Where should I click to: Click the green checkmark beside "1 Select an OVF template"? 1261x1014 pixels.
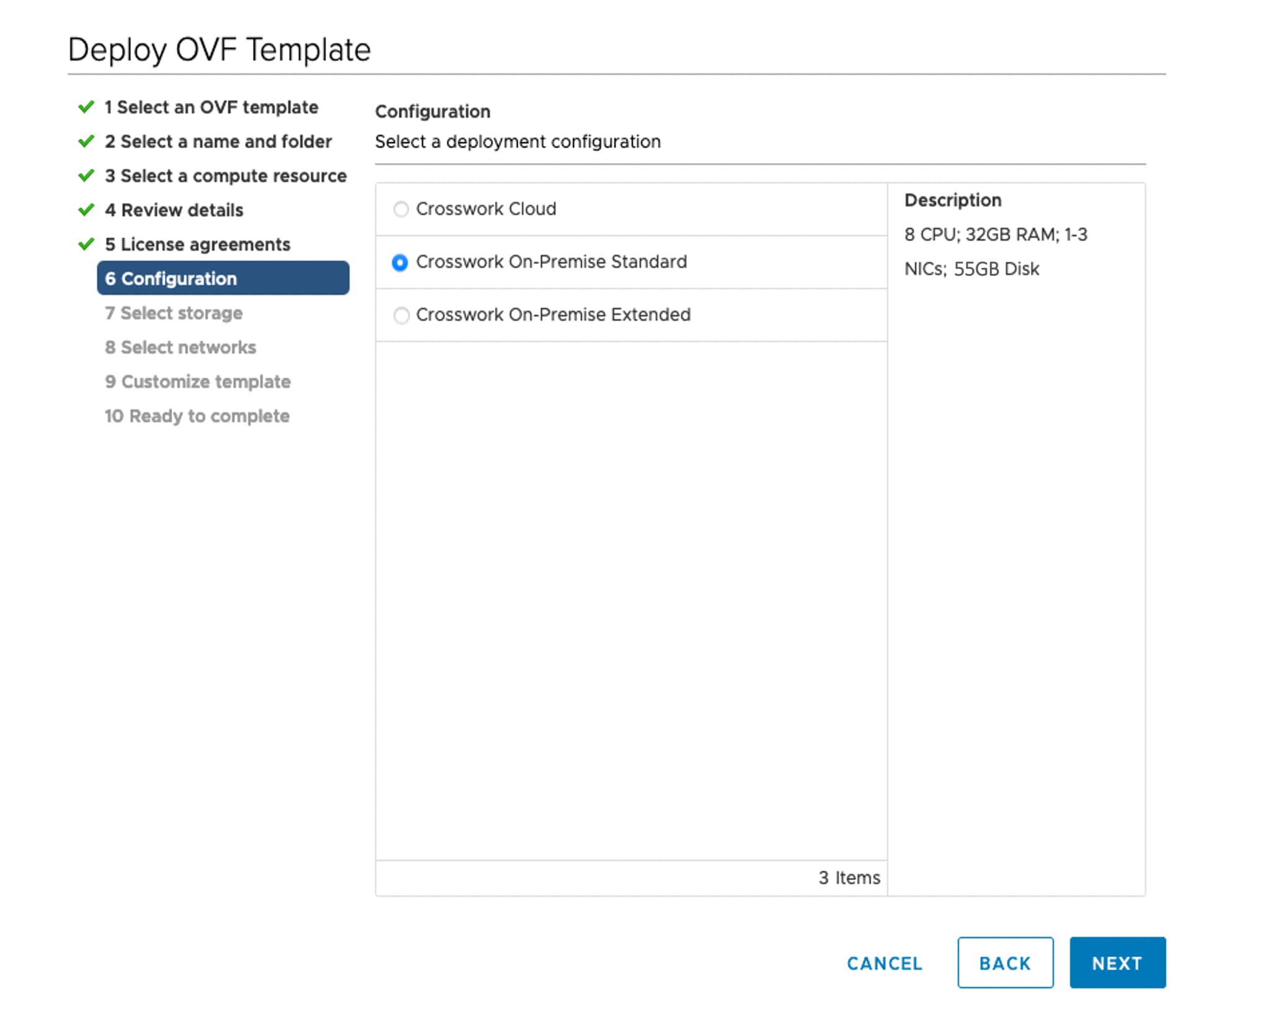pos(86,107)
